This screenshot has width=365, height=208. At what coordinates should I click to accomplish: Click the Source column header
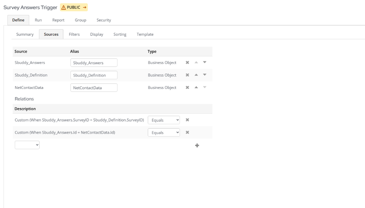(21, 51)
